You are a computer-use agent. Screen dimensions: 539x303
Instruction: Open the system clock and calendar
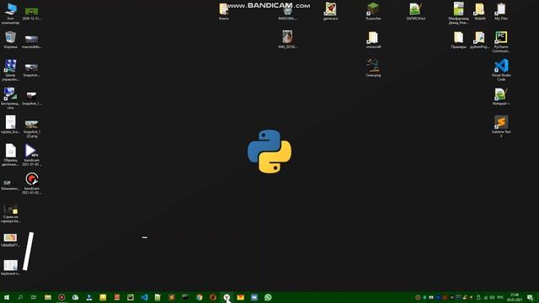coord(515,297)
